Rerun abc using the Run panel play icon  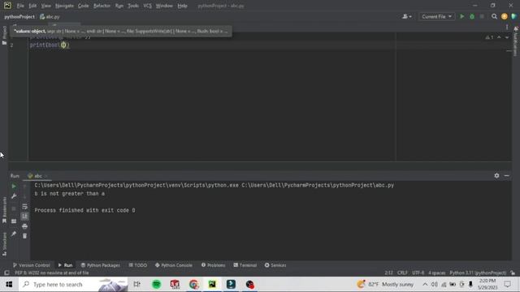pyautogui.click(x=14, y=187)
